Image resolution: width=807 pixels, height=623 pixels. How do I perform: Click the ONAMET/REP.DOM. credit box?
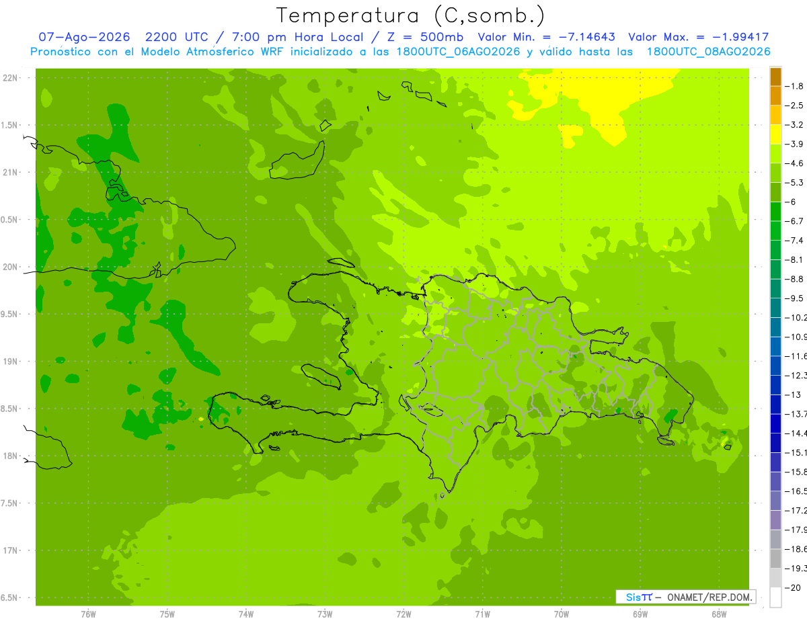click(x=686, y=597)
